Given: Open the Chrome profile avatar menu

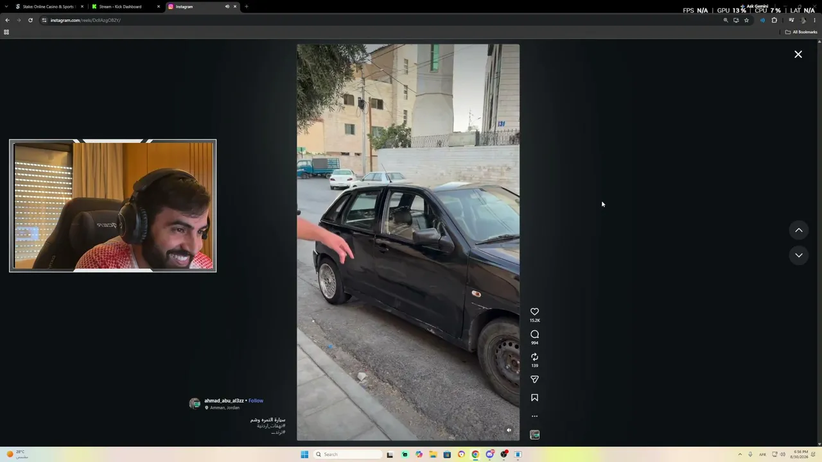Looking at the screenshot, I should (803, 20).
